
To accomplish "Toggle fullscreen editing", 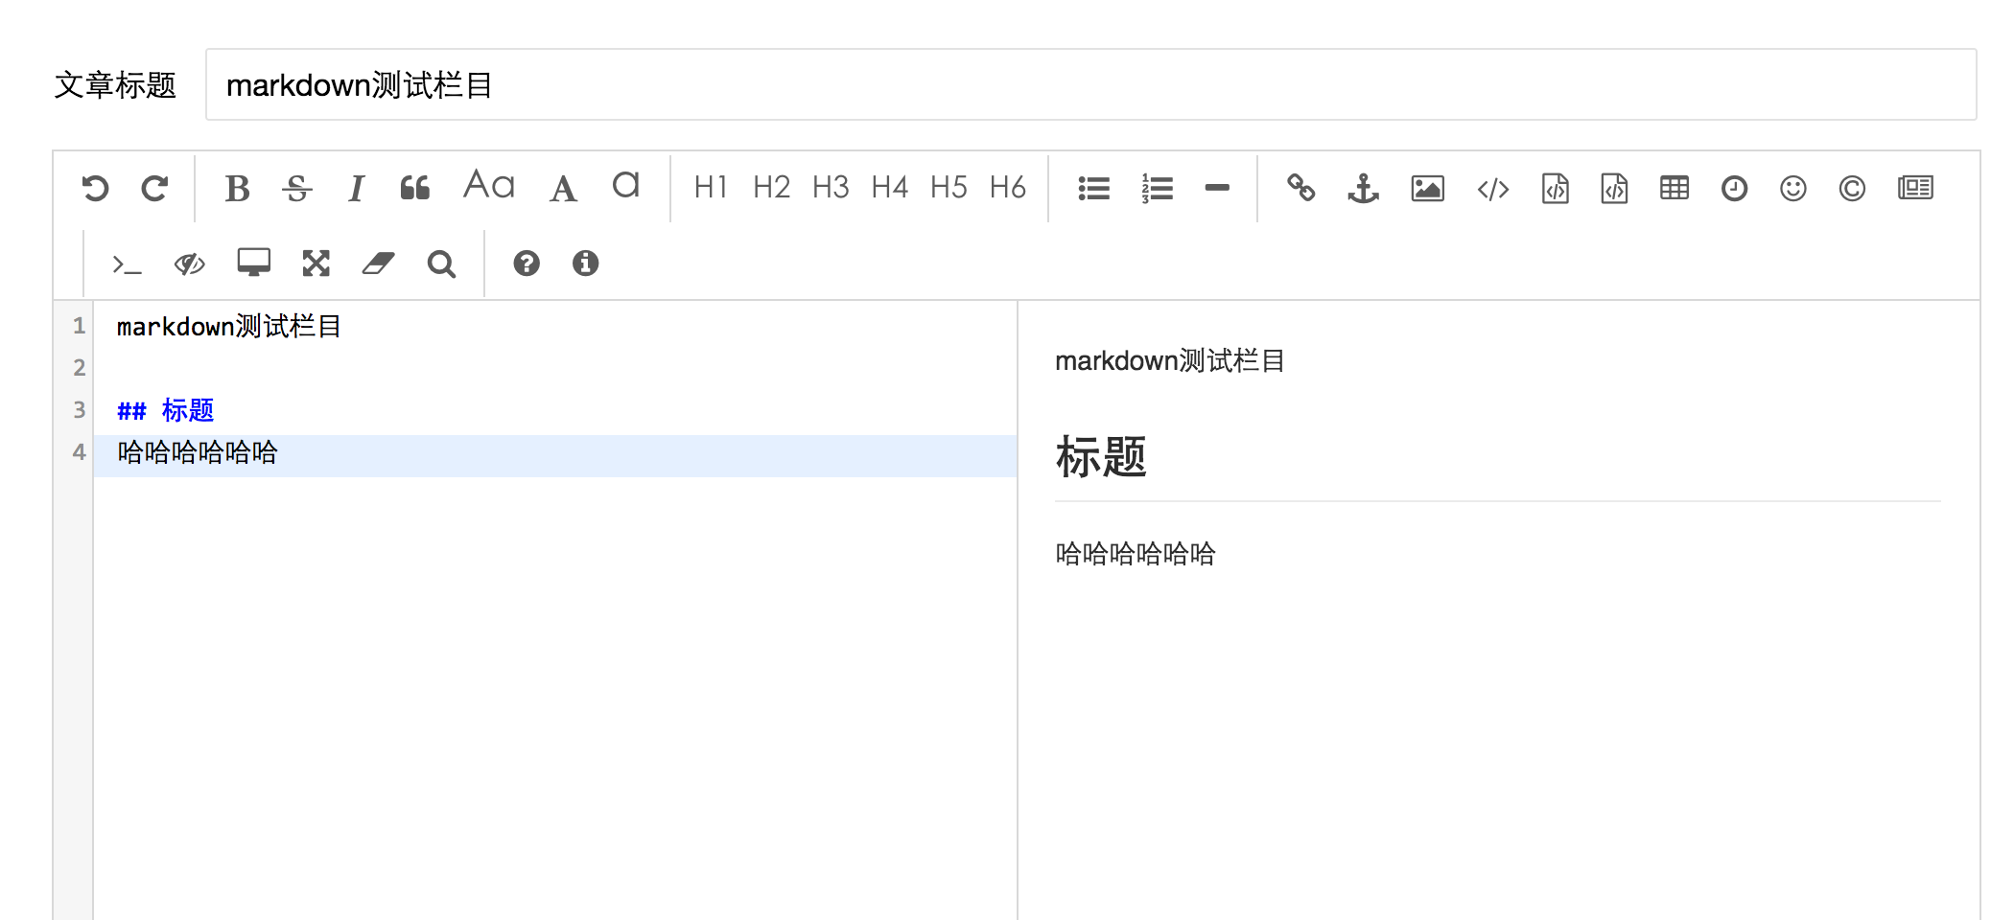I will tap(316, 264).
